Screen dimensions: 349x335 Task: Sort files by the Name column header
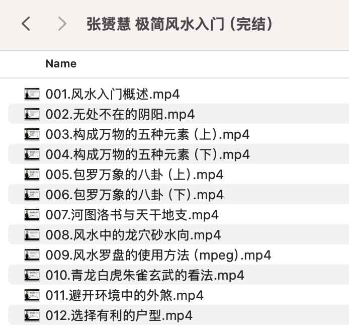[x=61, y=64]
